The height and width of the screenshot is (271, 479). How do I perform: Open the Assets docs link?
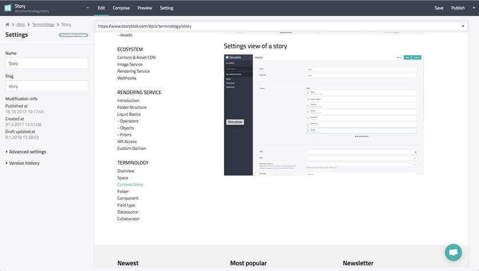point(125,35)
